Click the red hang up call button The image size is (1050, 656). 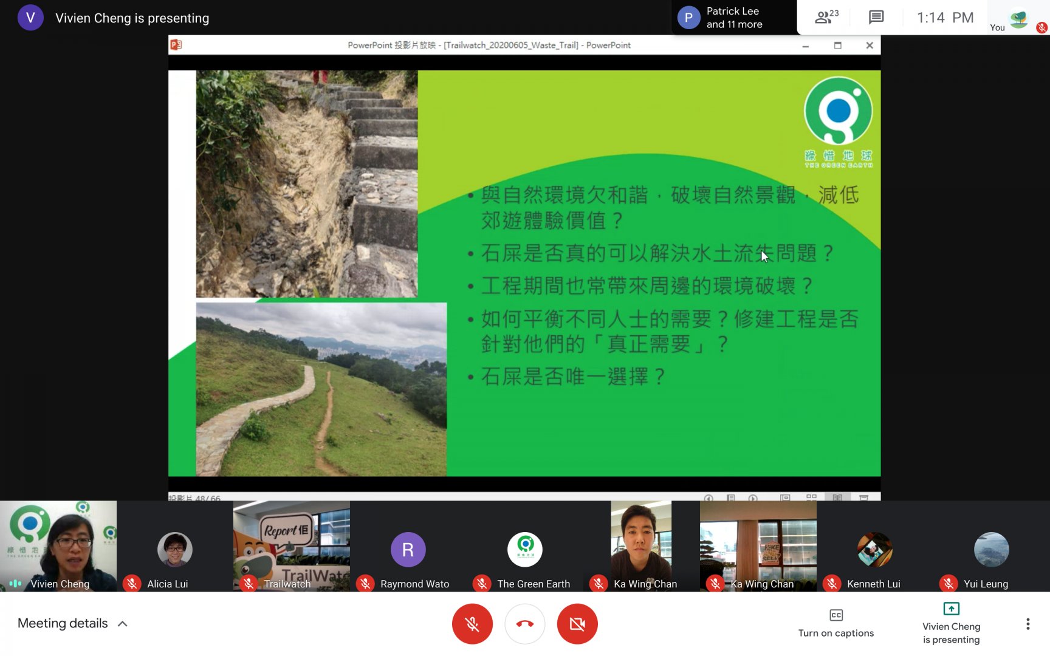[x=524, y=624]
